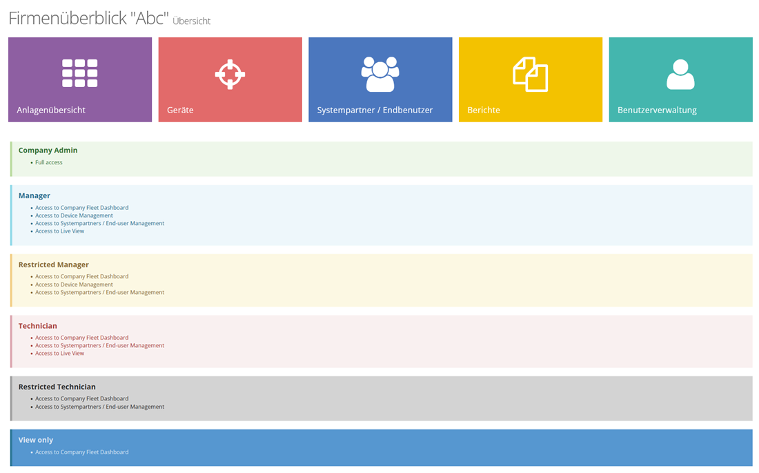Viewport: 759px width, 473px height.
Task: Click Restricted Manager's Access to Device Management
Action: (74, 284)
